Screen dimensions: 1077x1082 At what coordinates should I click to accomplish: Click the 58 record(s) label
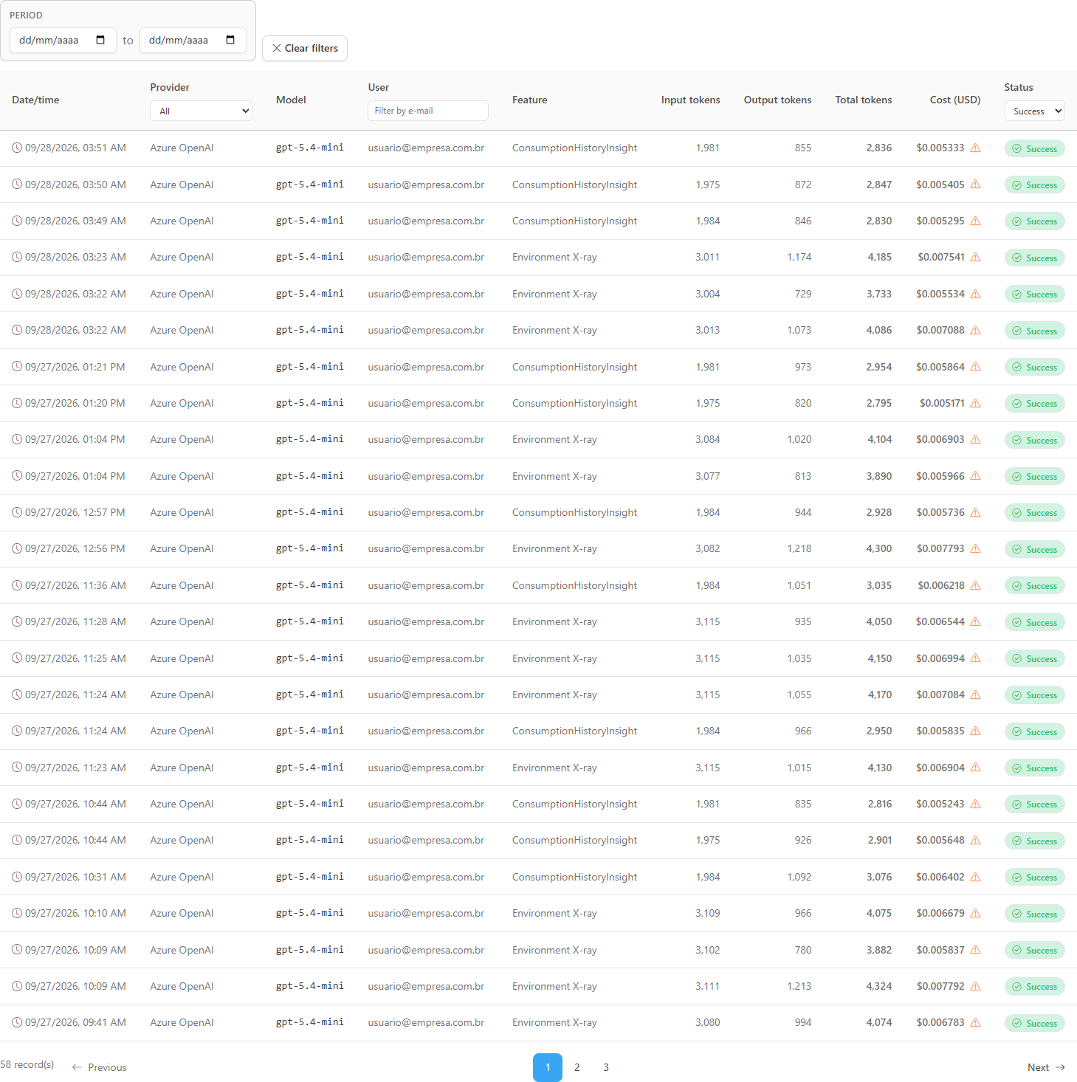27,1064
